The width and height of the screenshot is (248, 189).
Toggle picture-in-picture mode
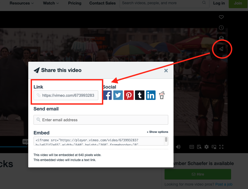click(214, 147)
